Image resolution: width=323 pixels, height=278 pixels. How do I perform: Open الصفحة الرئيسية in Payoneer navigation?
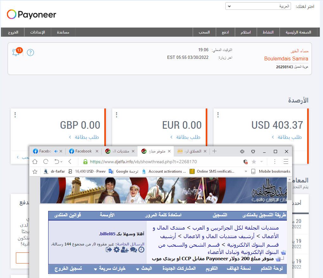[298, 32]
